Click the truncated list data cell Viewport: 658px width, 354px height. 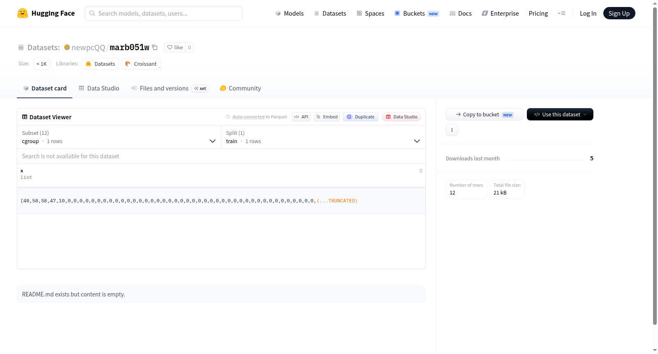pyautogui.click(x=221, y=201)
